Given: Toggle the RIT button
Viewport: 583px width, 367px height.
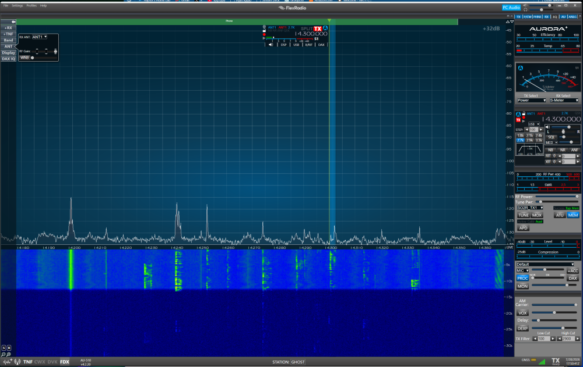Looking at the screenshot, I should 547,156.
